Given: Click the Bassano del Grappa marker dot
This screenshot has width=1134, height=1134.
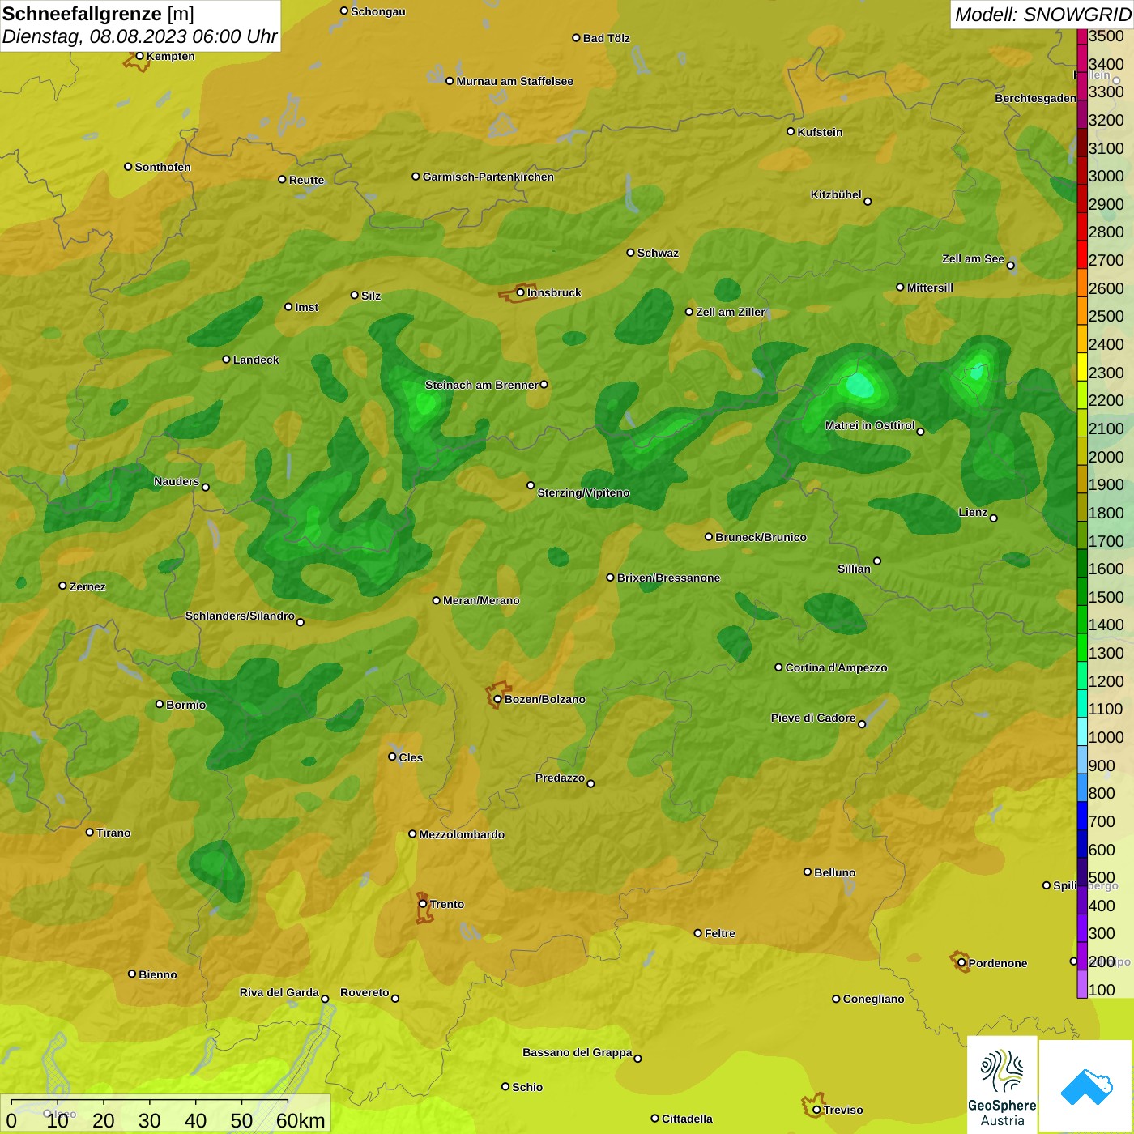Looking at the screenshot, I should pos(637,1058).
